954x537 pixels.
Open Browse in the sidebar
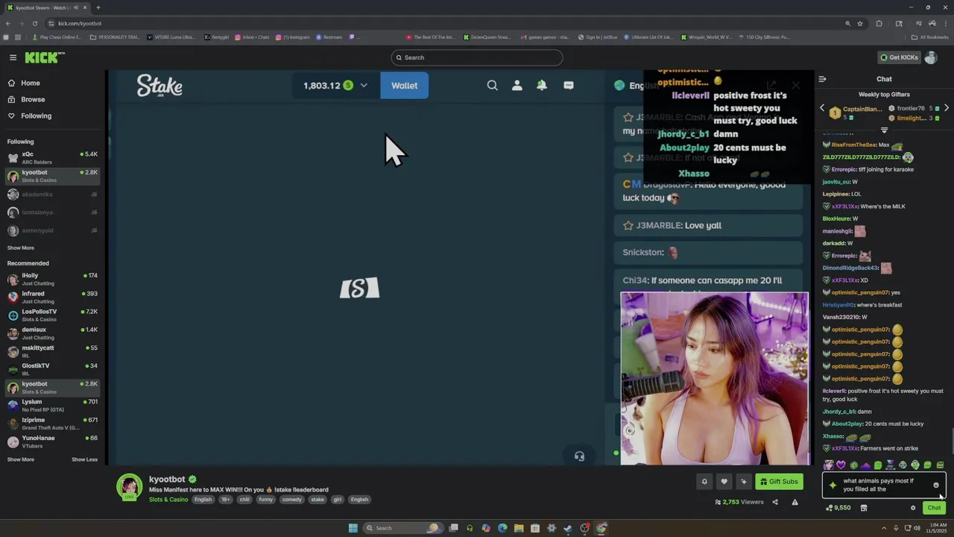click(33, 99)
